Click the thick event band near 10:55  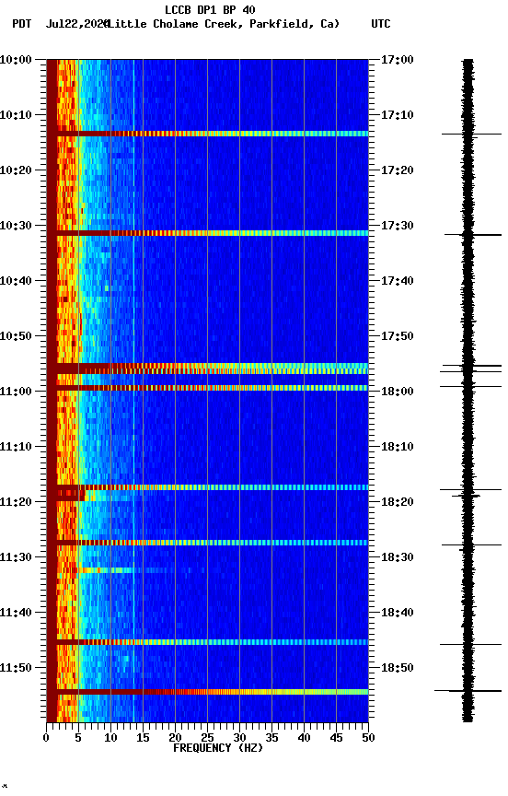(x=207, y=369)
